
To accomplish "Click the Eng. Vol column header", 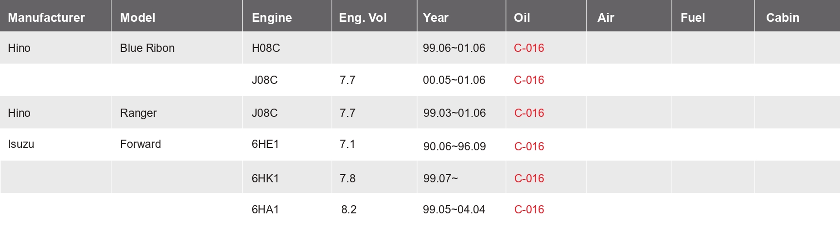I will 363,18.
